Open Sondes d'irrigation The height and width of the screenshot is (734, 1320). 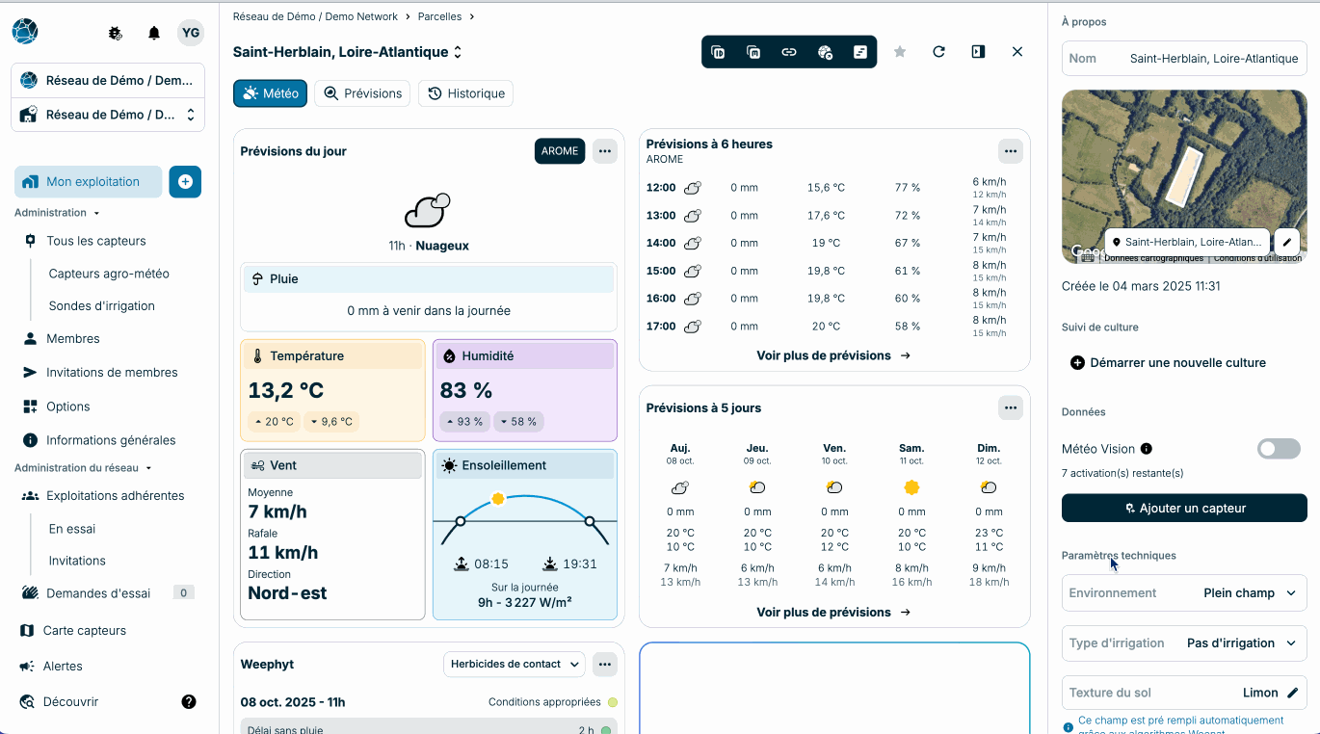click(x=102, y=306)
